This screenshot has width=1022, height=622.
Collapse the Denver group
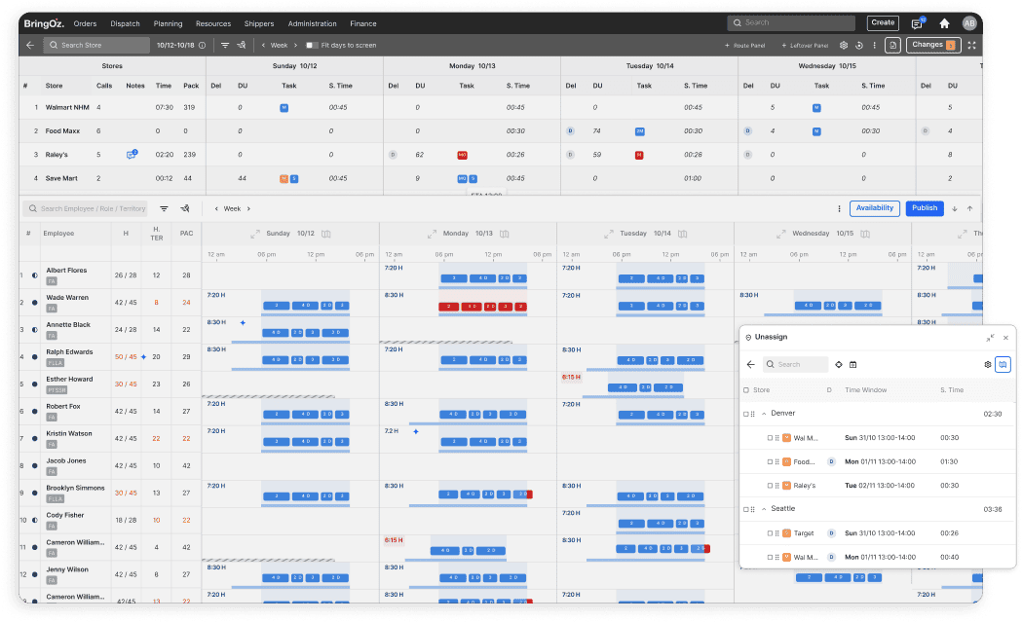click(764, 414)
